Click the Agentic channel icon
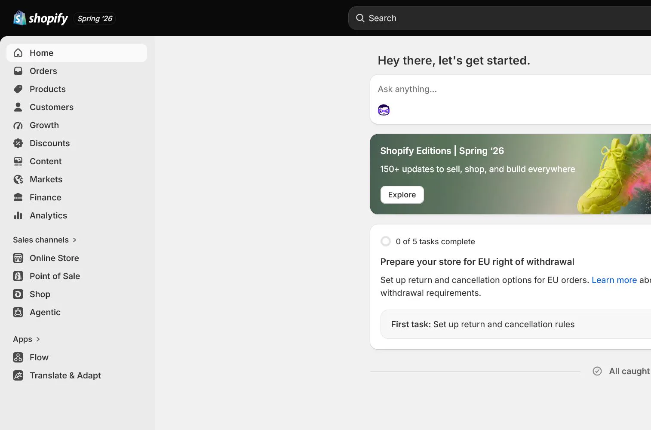This screenshot has width=651, height=430. pos(18,312)
